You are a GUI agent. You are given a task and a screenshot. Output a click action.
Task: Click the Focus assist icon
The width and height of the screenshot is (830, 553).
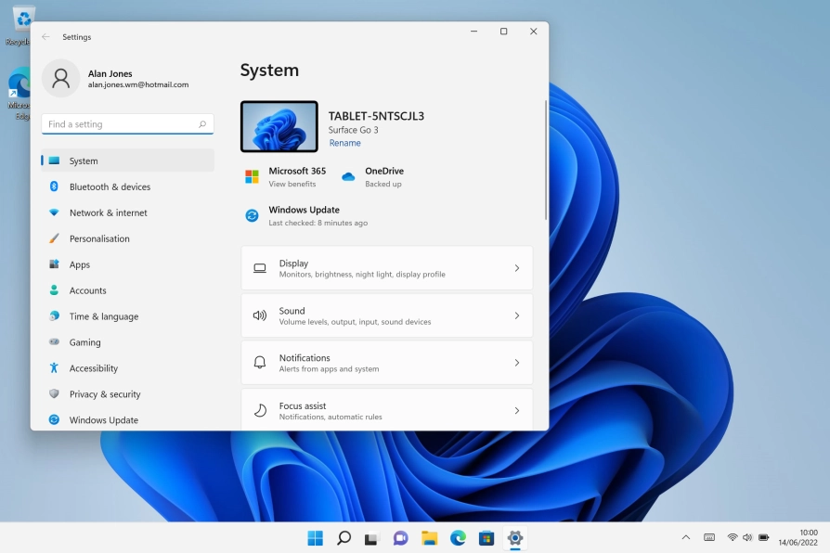click(x=262, y=409)
